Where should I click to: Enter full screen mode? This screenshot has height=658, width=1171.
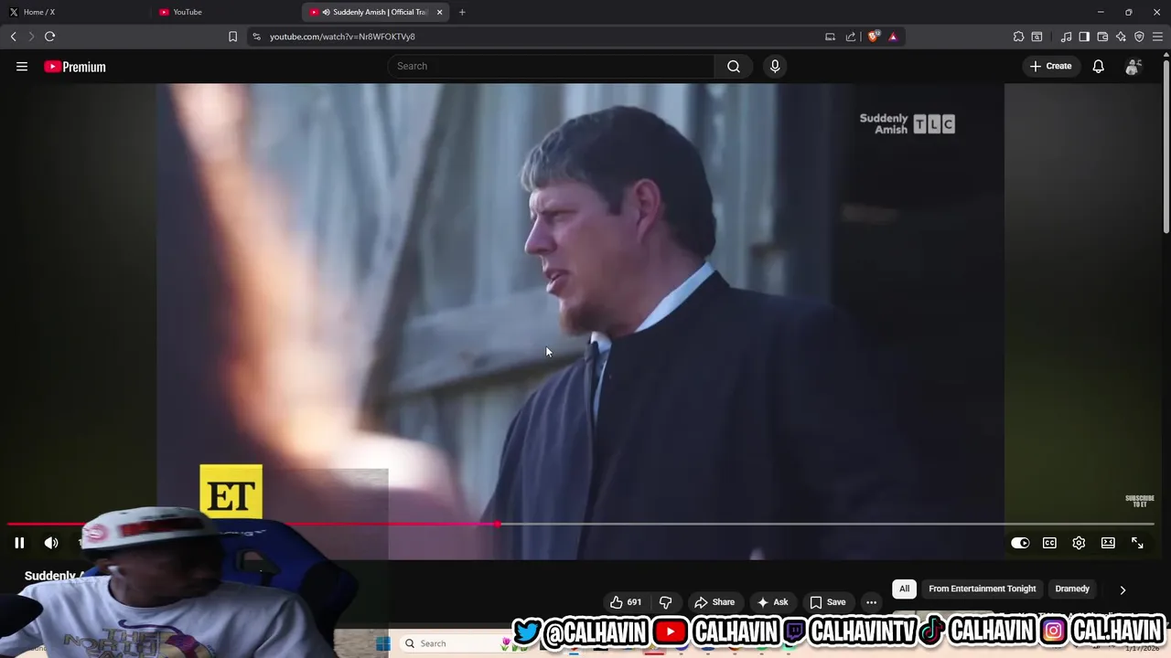tap(1137, 543)
